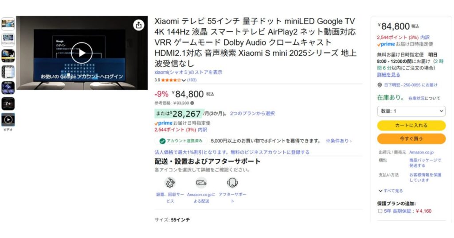This screenshot has height=238, width=454.
Task: Visit the xiaomi(シャオミ) store link
Action: tap(188, 72)
